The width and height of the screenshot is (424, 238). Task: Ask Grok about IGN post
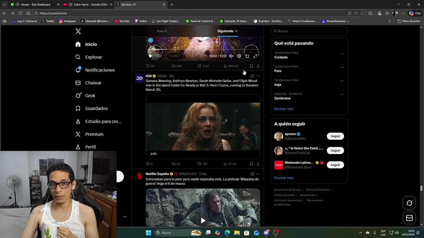click(x=252, y=76)
